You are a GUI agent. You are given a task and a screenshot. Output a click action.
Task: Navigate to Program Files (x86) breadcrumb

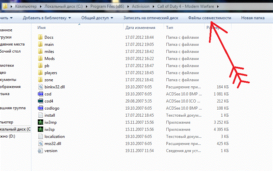point(107,6)
